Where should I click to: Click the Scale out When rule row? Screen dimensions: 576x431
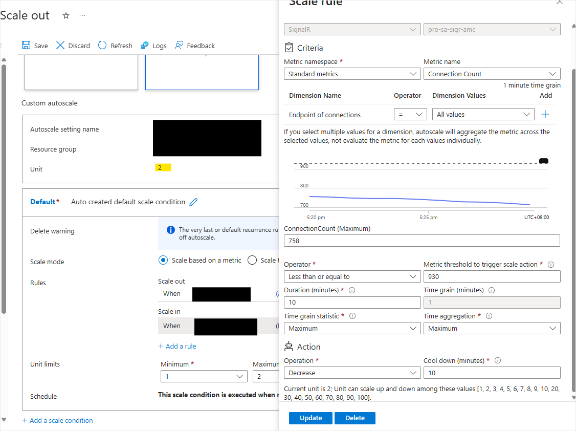pyautogui.click(x=218, y=294)
